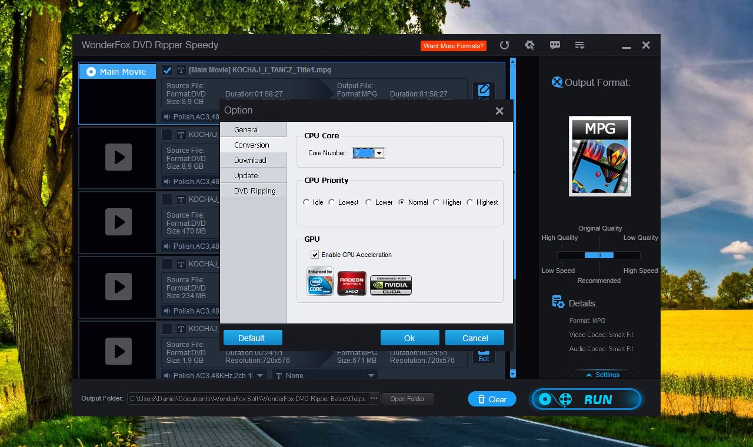Click the T rename icon beside Title1.mpg
The image size is (753, 447).
pyautogui.click(x=181, y=70)
